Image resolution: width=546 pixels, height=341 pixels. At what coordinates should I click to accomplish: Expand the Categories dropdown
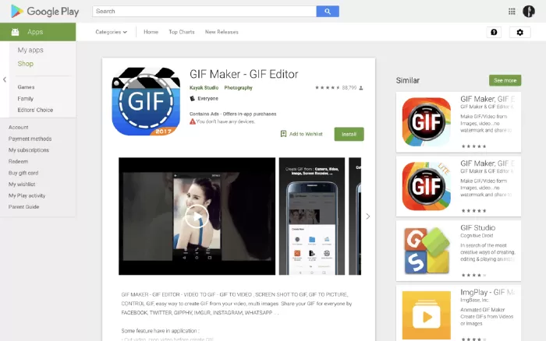[x=111, y=32]
